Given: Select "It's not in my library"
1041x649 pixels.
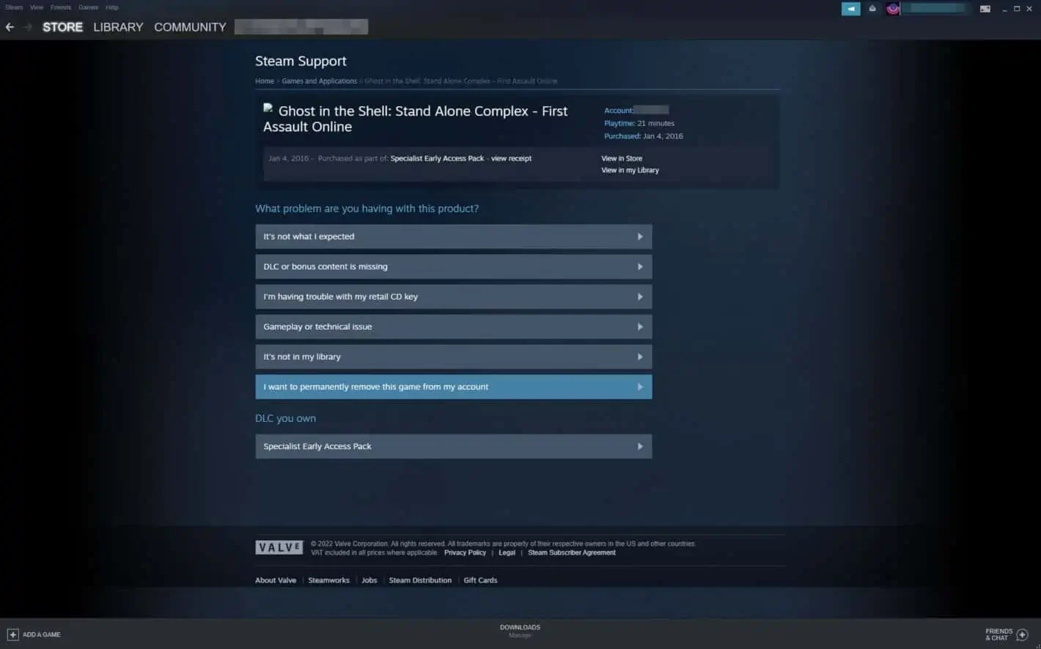Looking at the screenshot, I should point(453,357).
